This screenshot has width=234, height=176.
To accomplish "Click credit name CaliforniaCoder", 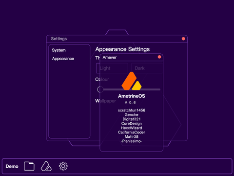I will [132, 132].
